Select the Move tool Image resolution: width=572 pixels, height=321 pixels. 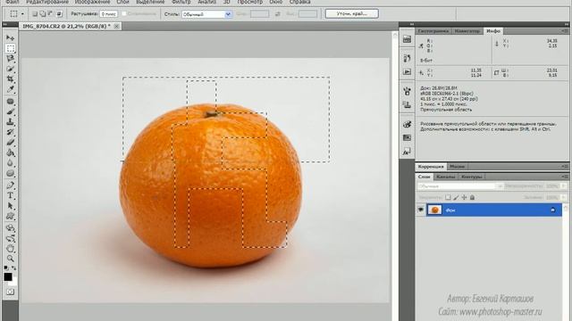(x=10, y=37)
